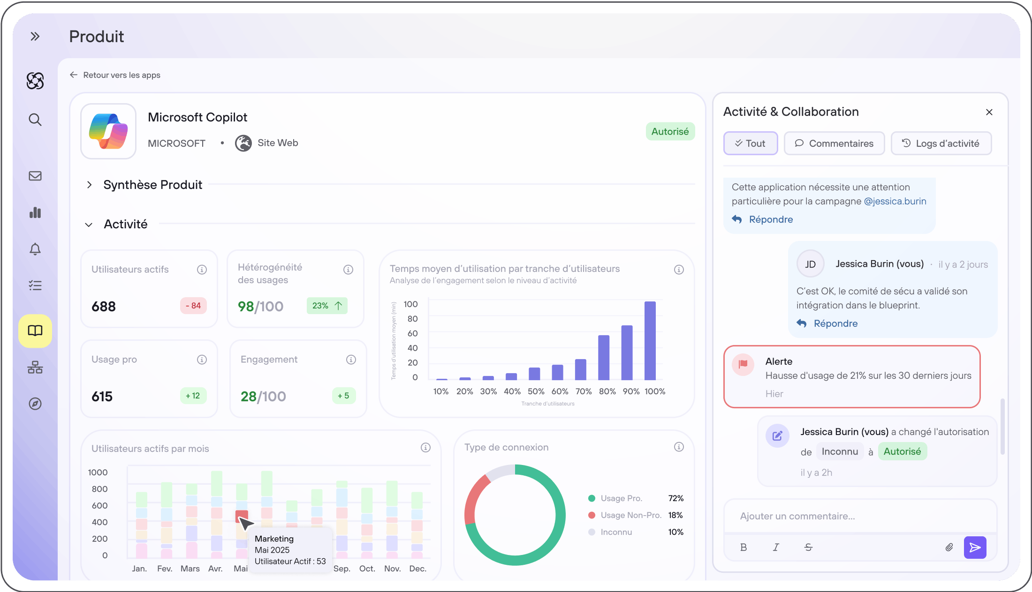Open the org hierarchy sidebar icon
Viewport: 1032px width, 592px height.
click(x=35, y=367)
